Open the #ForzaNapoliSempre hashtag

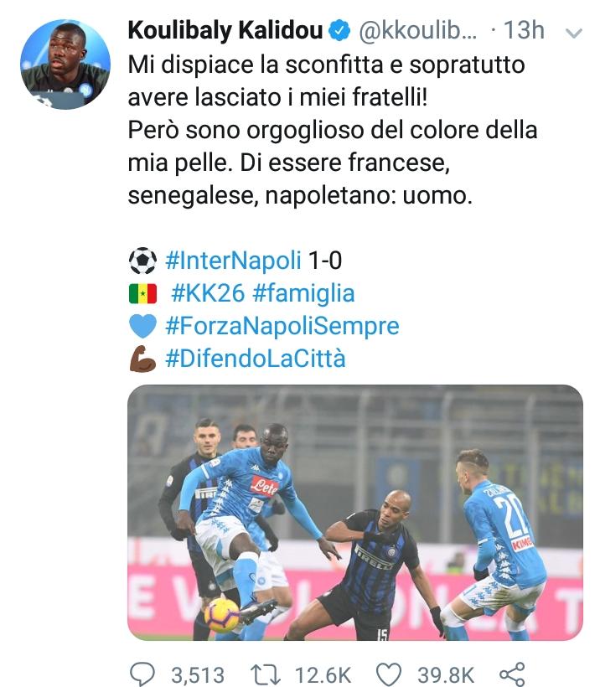282,326
